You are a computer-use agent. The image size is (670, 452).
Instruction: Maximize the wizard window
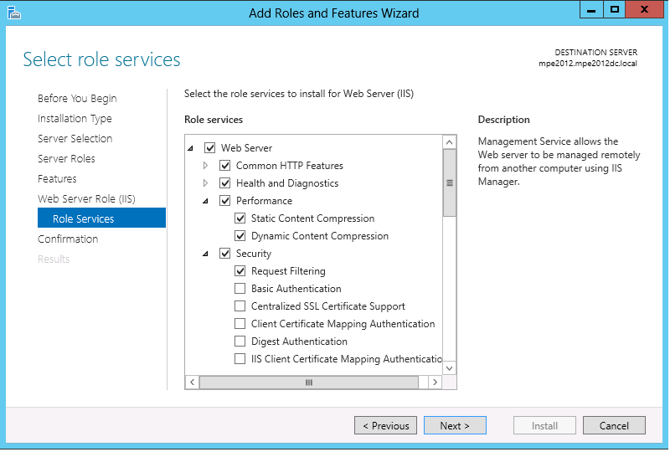[x=615, y=10]
